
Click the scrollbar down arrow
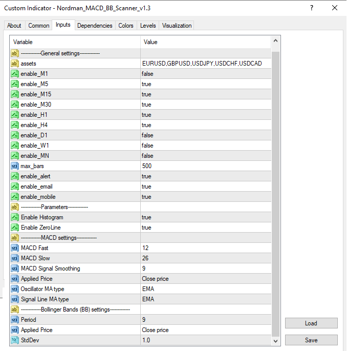click(275, 341)
